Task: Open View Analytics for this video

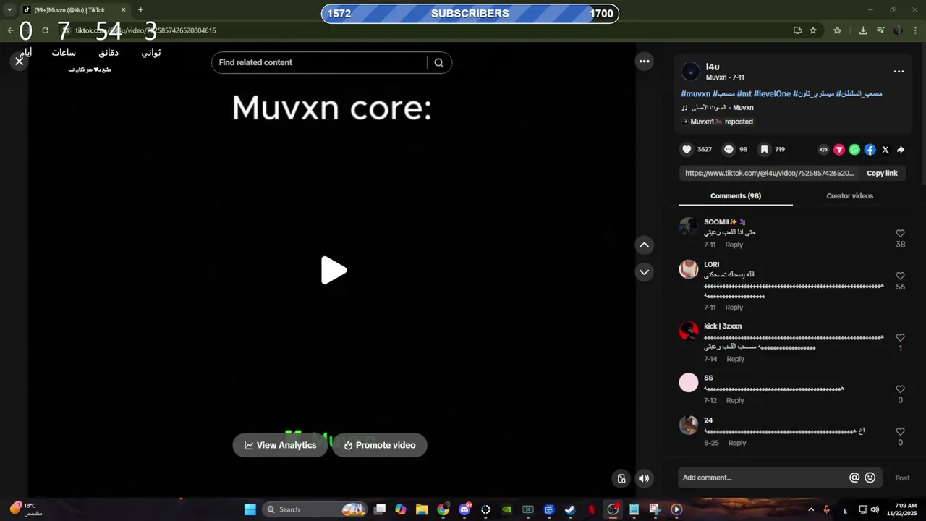Action: pyautogui.click(x=280, y=445)
